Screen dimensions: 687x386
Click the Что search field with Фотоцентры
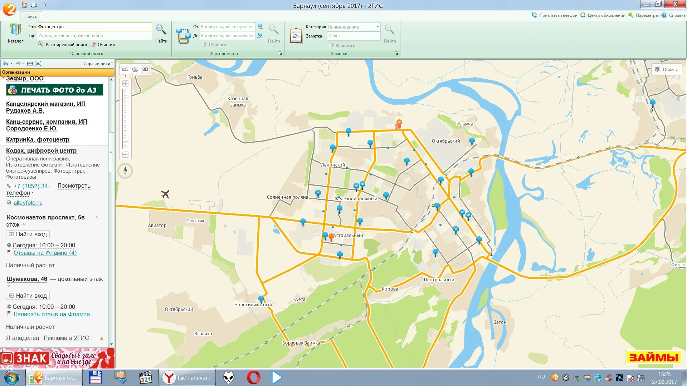coord(94,27)
